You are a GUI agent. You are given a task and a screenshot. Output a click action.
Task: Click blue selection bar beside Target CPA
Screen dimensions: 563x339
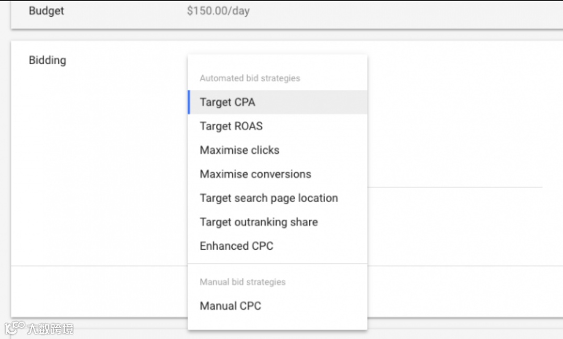click(x=189, y=102)
